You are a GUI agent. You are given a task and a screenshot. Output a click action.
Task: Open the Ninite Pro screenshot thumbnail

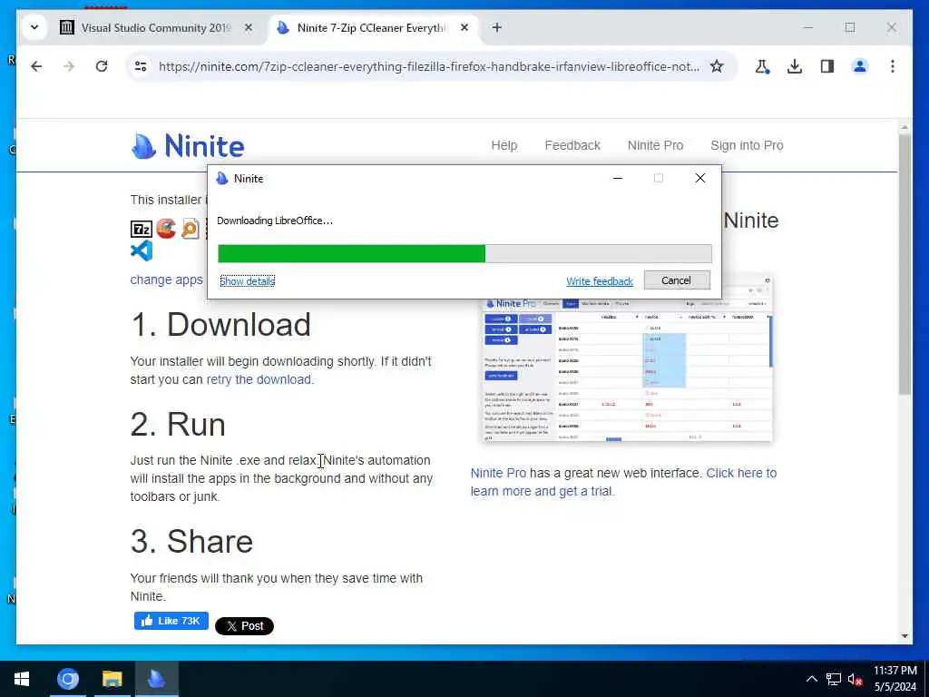point(627,358)
